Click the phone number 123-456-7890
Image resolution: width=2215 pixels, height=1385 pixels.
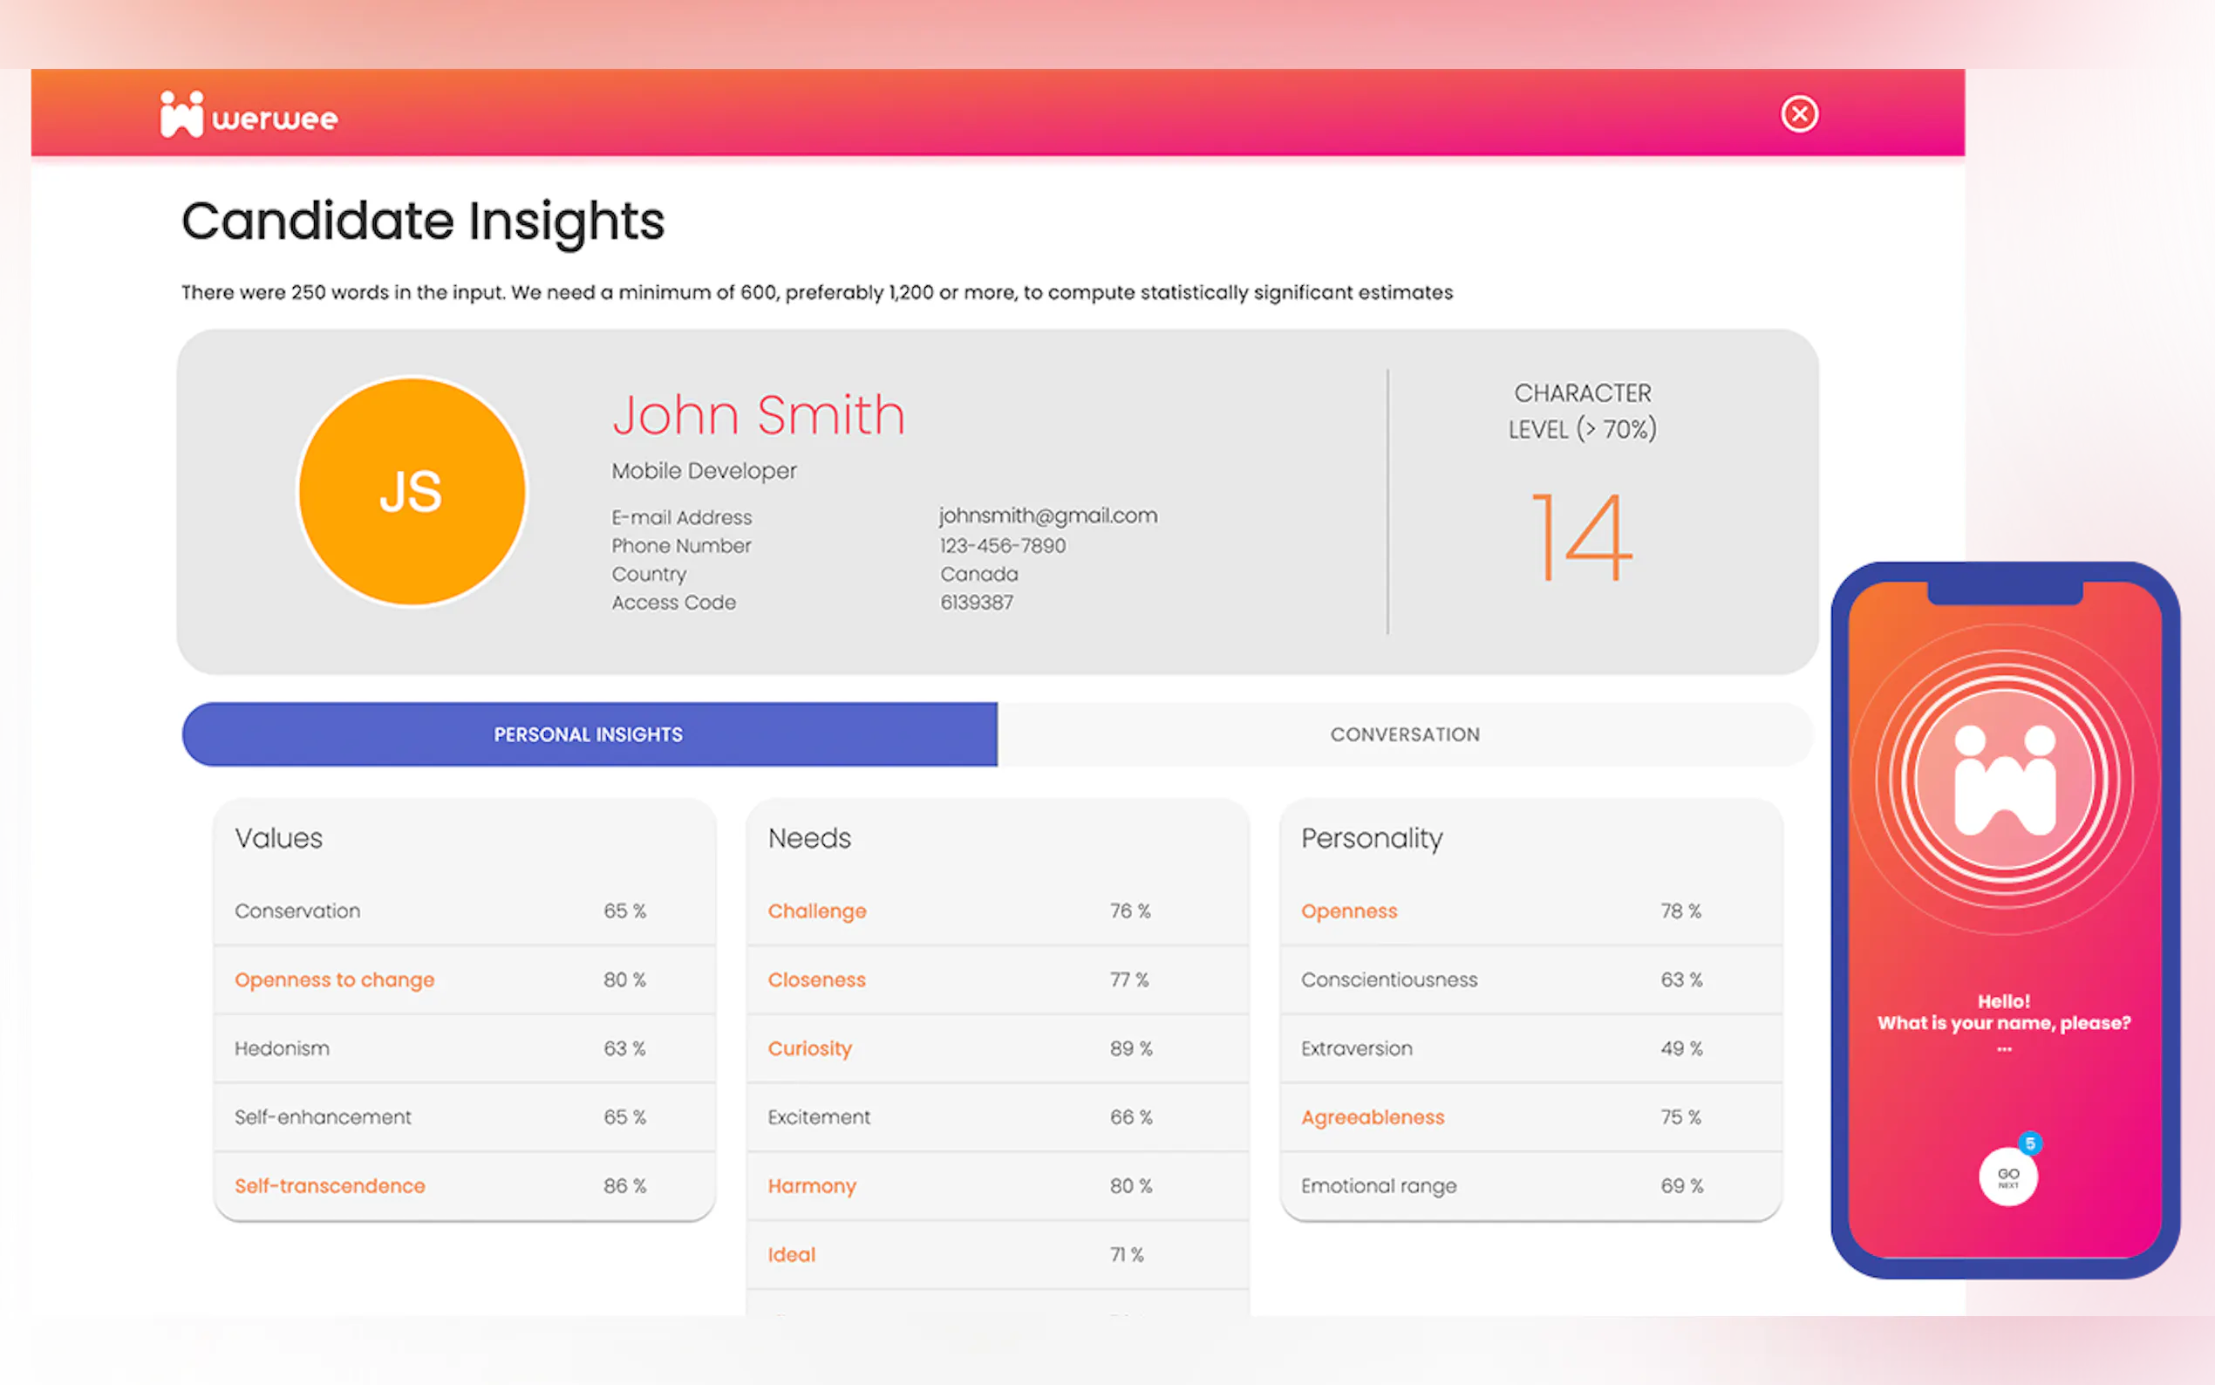coord(1002,546)
